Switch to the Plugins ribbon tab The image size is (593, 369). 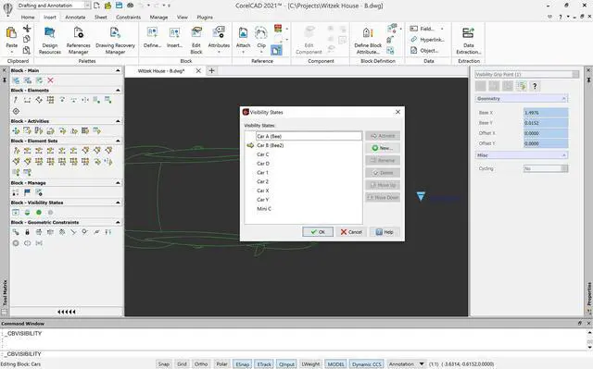pyautogui.click(x=205, y=18)
